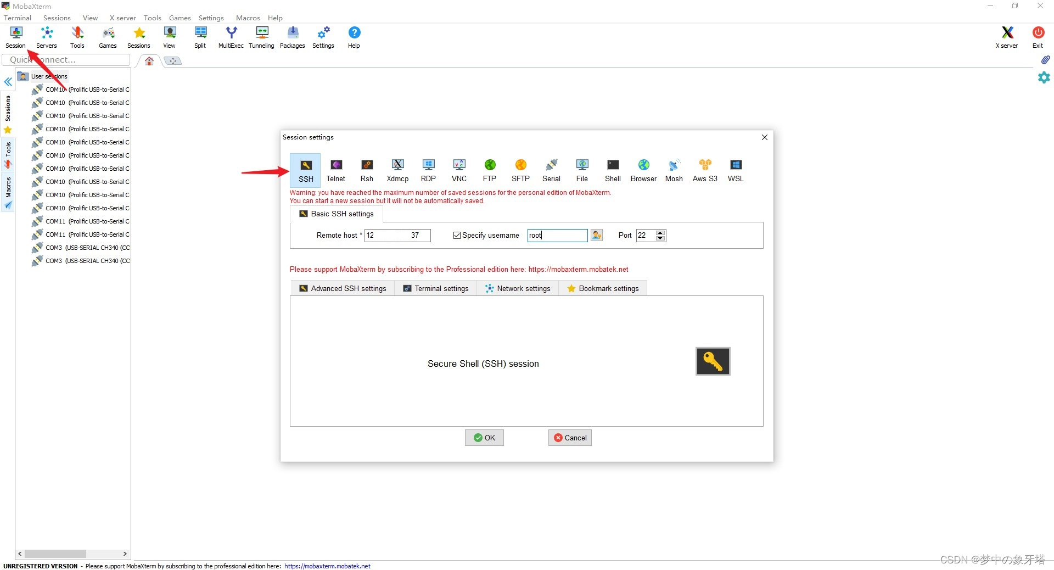The width and height of the screenshot is (1054, 570).
Task: Select the Mosh session type
Action: 674,171
